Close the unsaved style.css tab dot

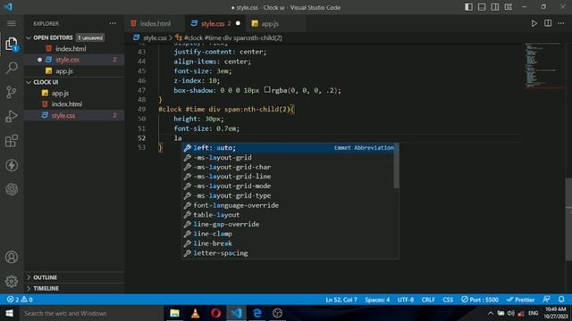239,24
